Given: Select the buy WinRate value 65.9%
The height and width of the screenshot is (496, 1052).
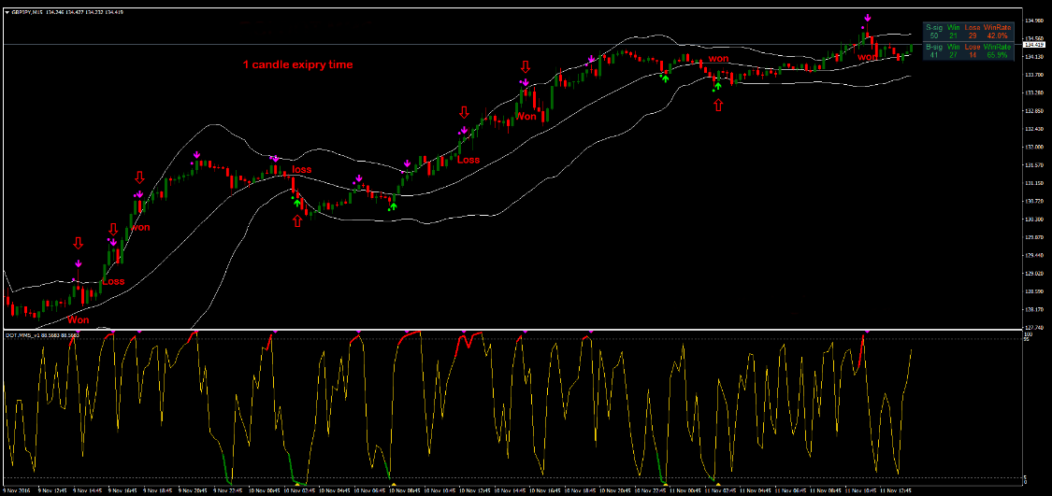Looking at the screenshot, I should coord(998,55).
